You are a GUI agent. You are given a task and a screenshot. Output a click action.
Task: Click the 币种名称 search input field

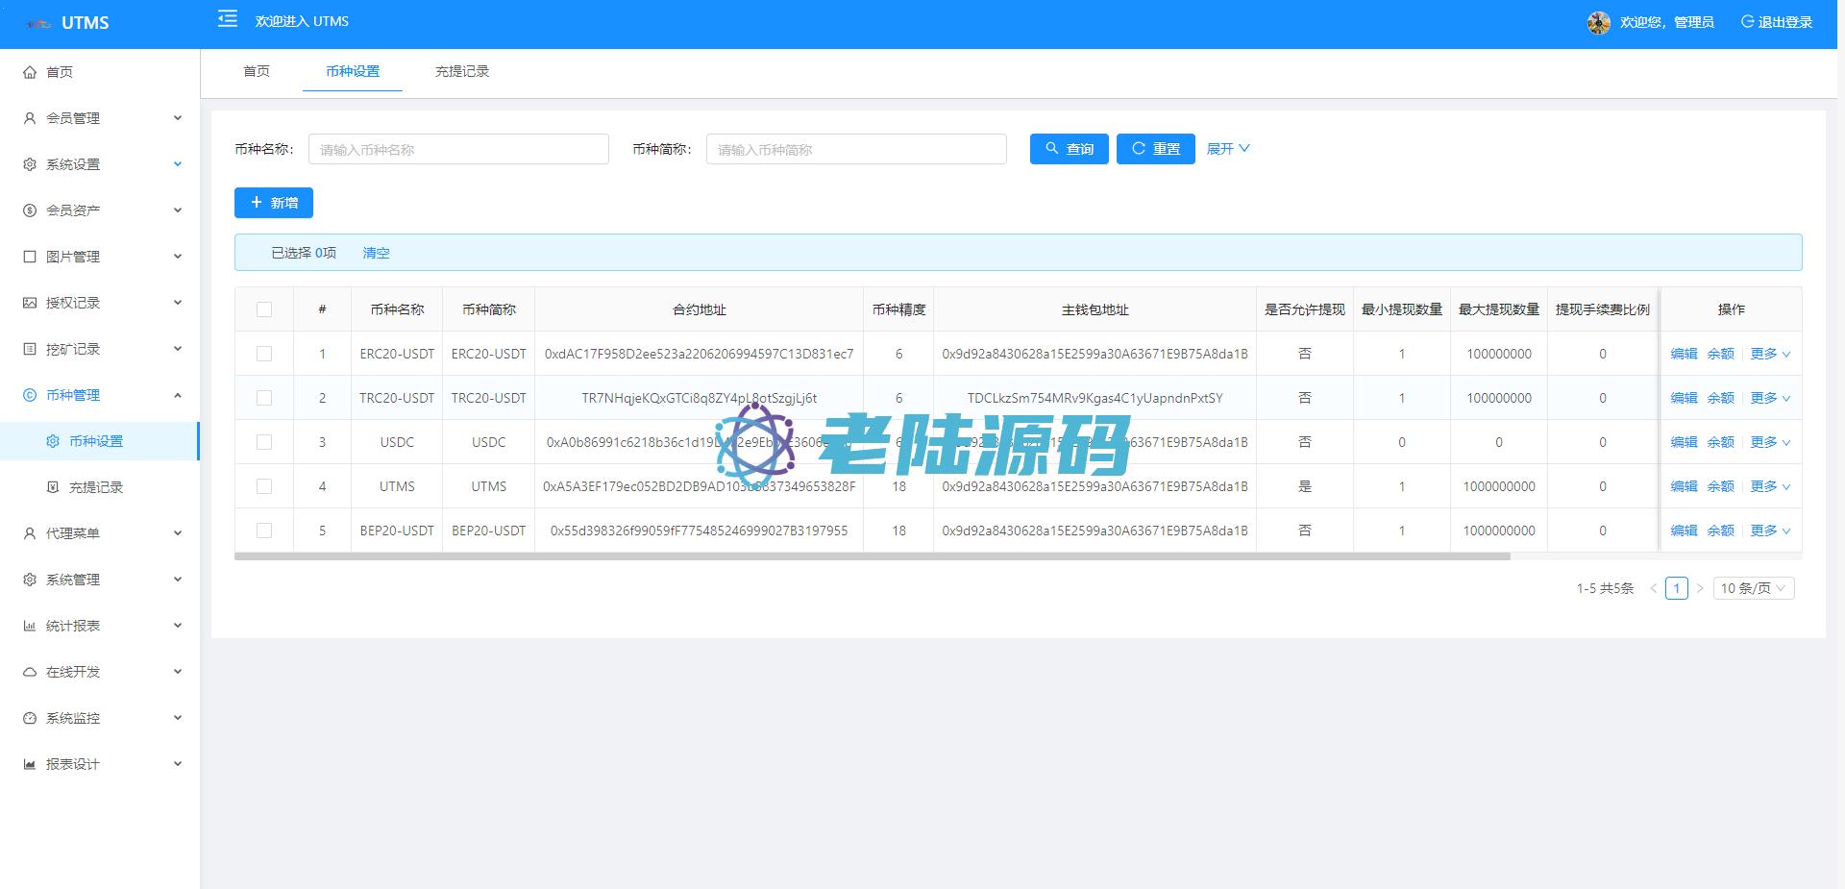458,149
